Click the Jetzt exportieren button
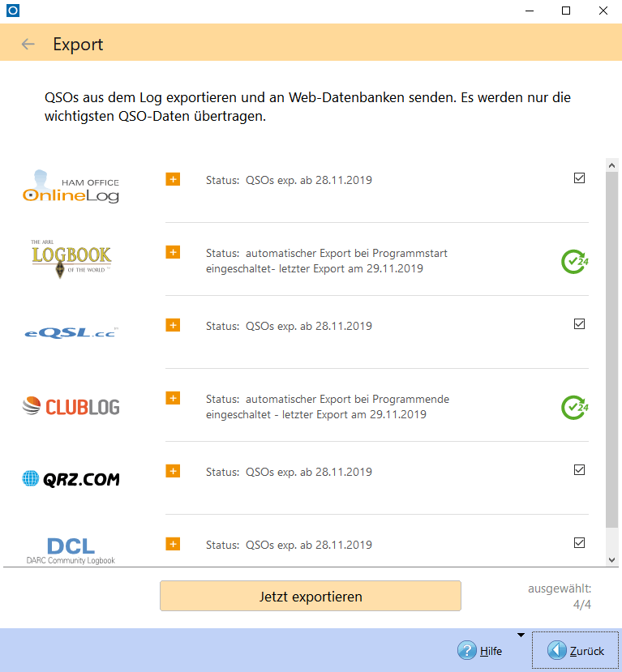The width and height of the screenshot is (622, 672). point(311,596)
